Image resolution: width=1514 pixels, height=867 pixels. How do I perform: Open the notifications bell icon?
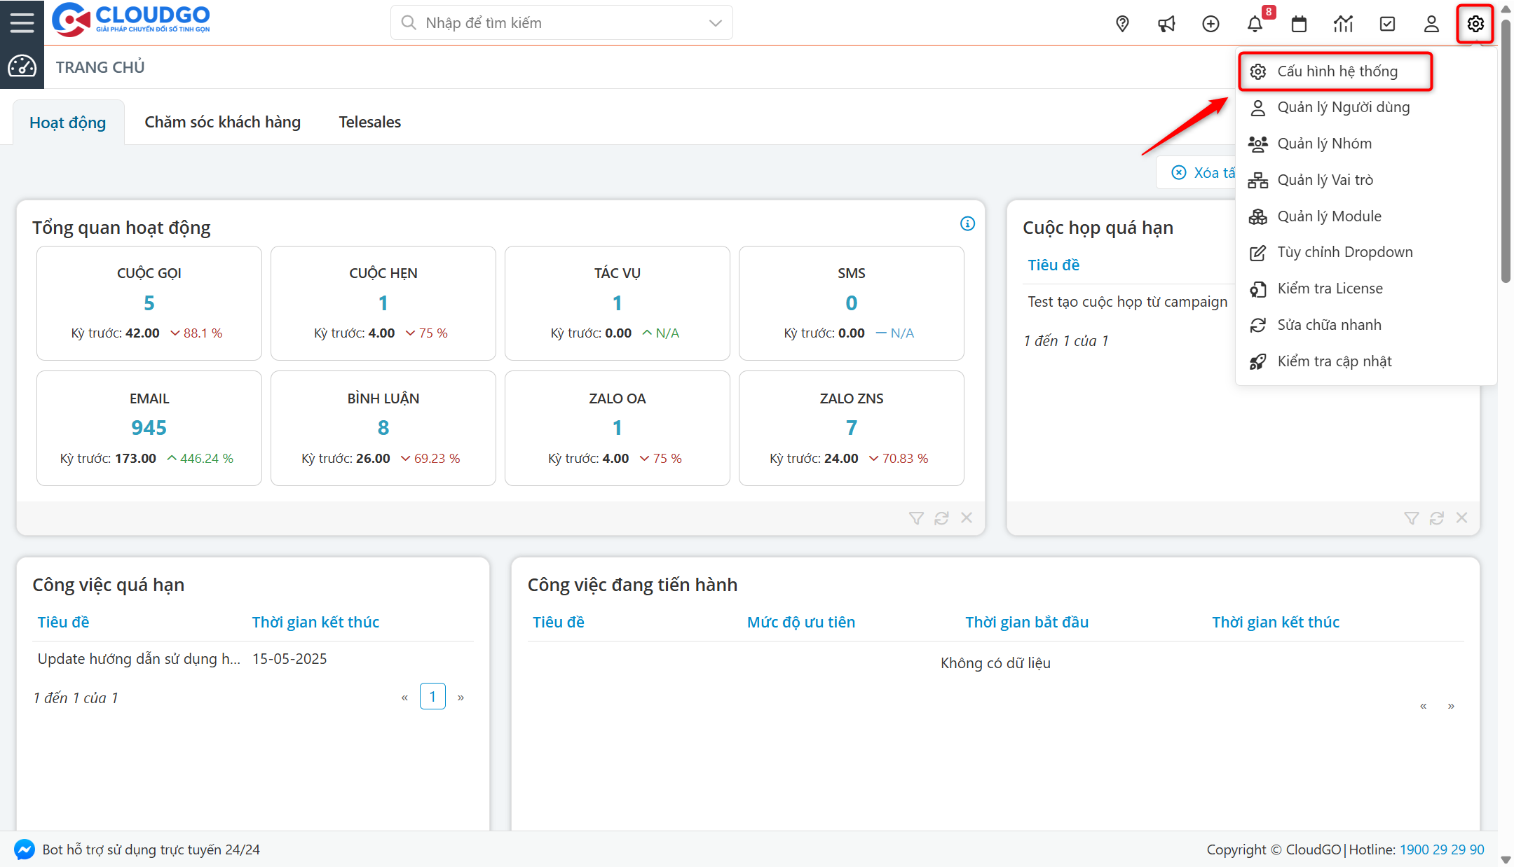[1255, 24]
